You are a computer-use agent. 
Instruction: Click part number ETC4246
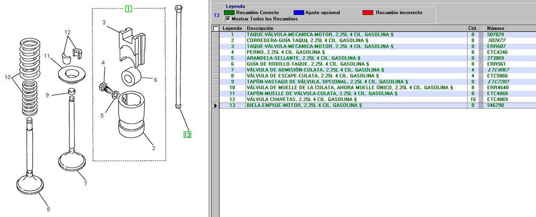497,52
